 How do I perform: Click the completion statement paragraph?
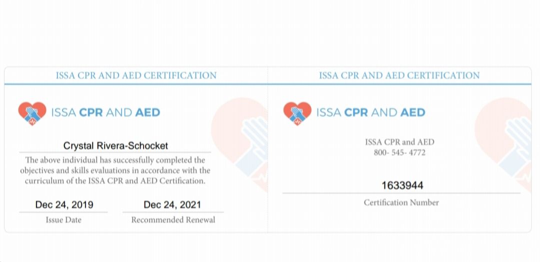pos(115,170)
